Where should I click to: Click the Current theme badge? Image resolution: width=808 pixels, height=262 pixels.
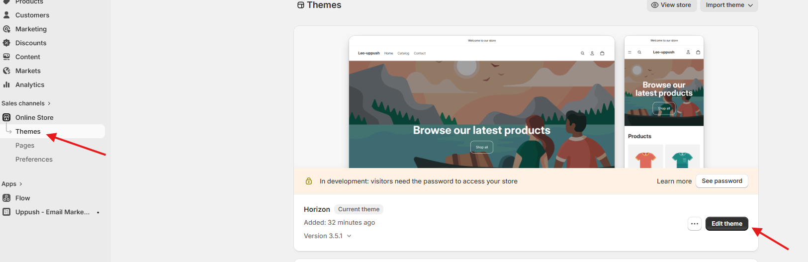point(359,209)
